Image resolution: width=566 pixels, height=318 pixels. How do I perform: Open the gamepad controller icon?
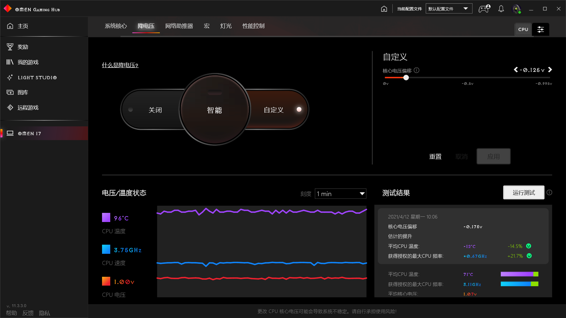(x=484, y=9)
